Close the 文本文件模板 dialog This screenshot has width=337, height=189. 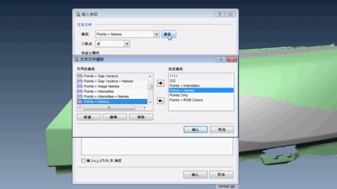(x=231, y=59)
